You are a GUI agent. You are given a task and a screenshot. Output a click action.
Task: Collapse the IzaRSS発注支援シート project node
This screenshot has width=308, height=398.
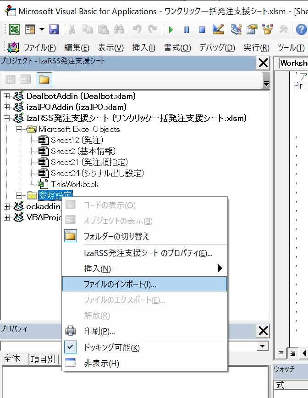coord(7,118)
